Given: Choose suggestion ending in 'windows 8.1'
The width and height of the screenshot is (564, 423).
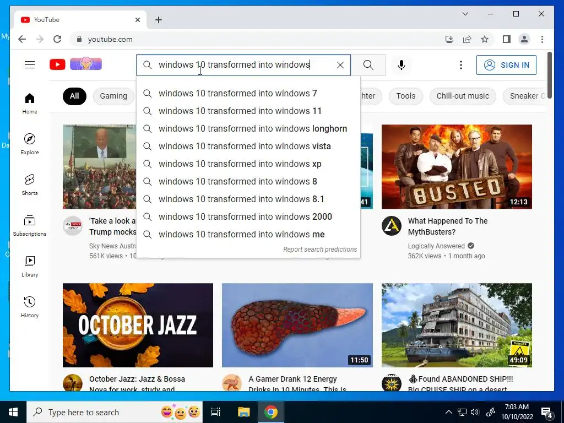Looking at the screenshot, I should click(248, 199).
